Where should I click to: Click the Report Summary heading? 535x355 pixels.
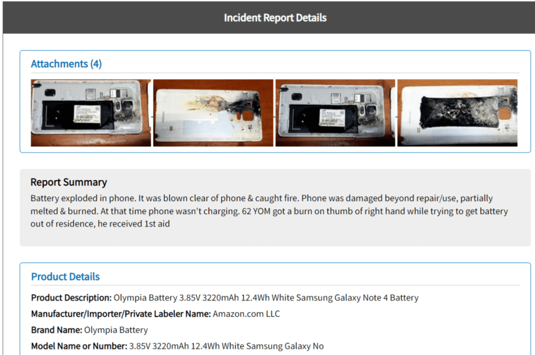tap(69, 182)
